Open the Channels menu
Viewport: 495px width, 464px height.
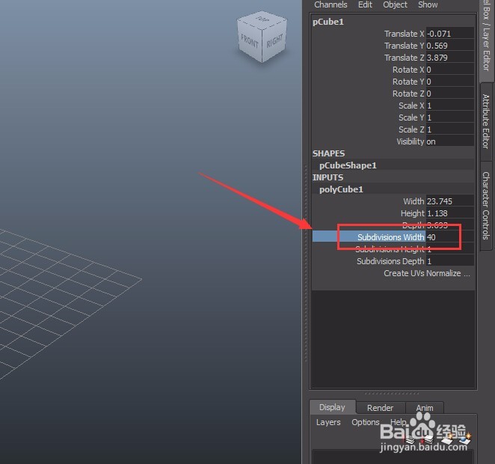tap(330, 4)
